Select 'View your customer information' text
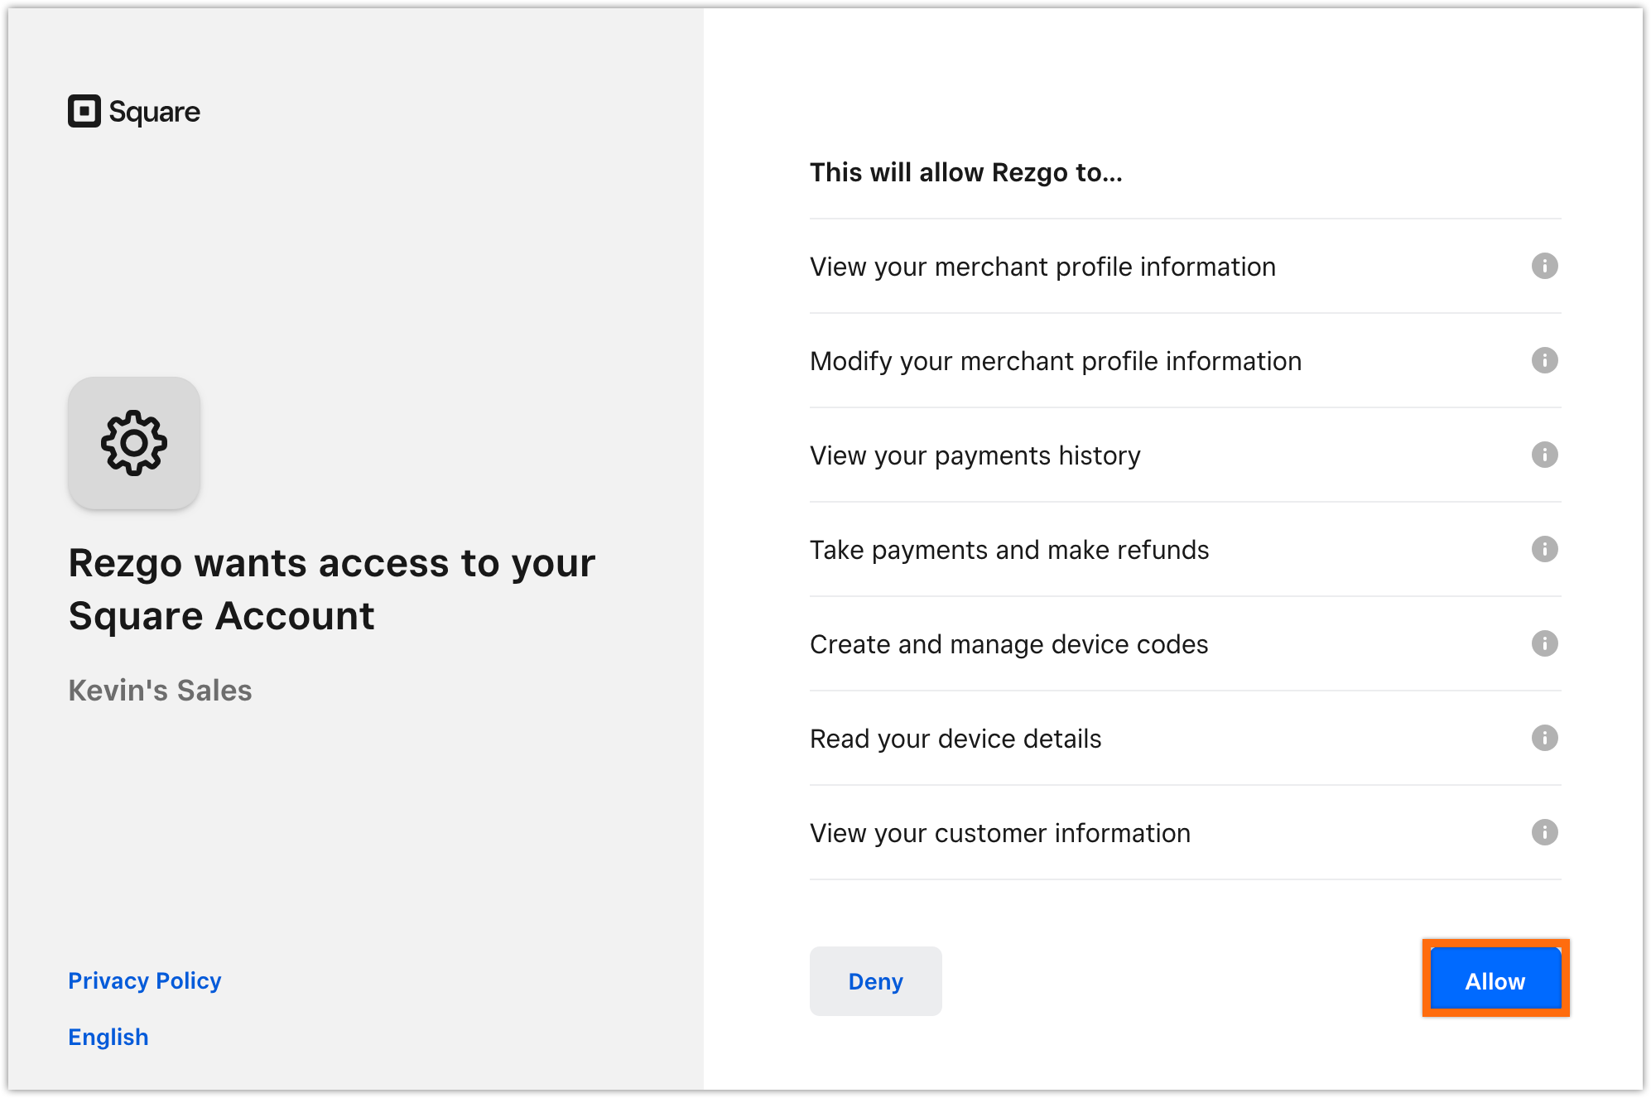The height and width of the screenshot is (1098, 1651). coord(1000,833)
